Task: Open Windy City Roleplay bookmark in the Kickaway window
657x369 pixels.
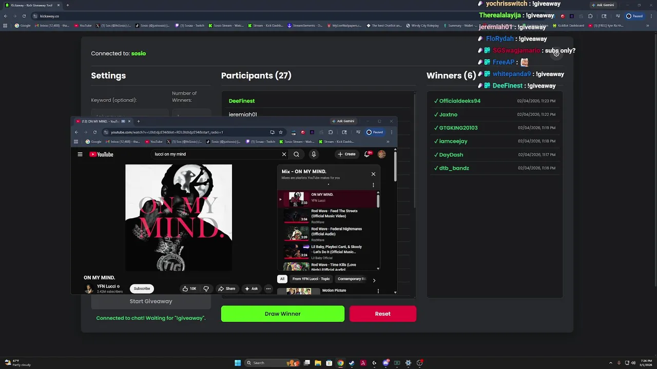Action: click(x=422, y=26)
